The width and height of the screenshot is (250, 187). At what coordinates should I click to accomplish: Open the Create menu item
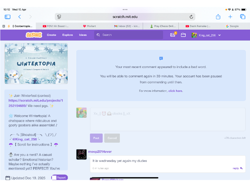[52, 35]
